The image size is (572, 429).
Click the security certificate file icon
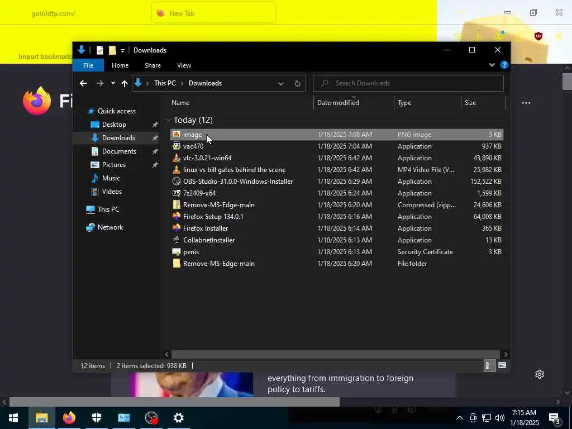177,252
